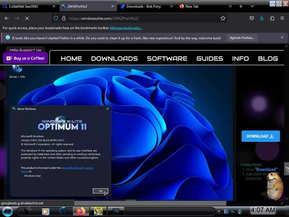Screen dimensions: 289x217
Task: Open the DOWNLOADS menu item
Action: point(115,58)
